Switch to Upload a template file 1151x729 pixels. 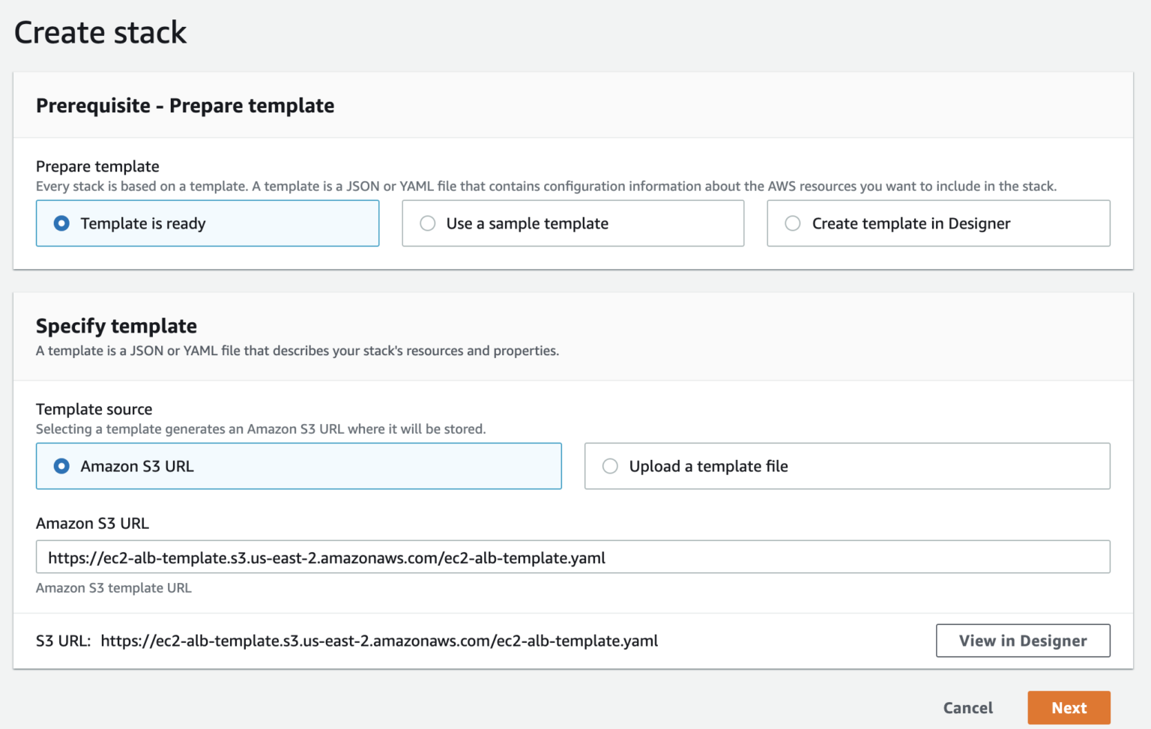click(611, 466)
